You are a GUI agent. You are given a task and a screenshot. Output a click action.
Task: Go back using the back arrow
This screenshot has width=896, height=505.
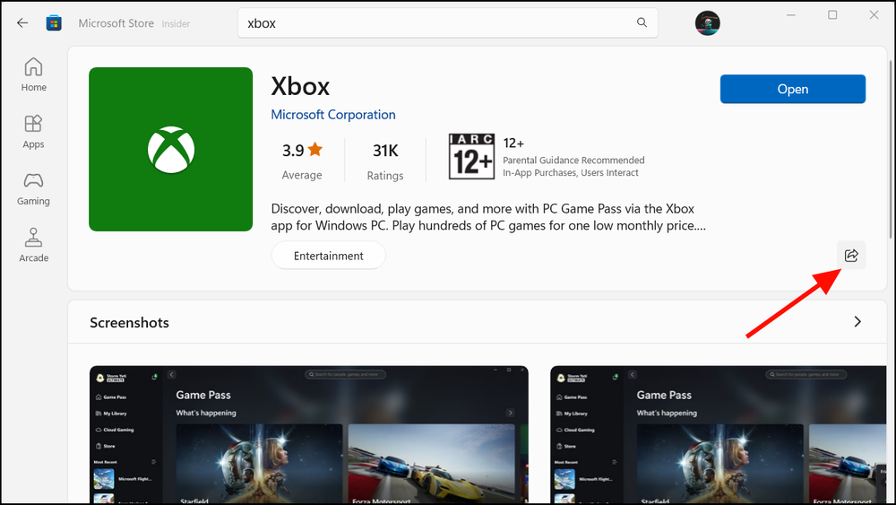[22, 23]
